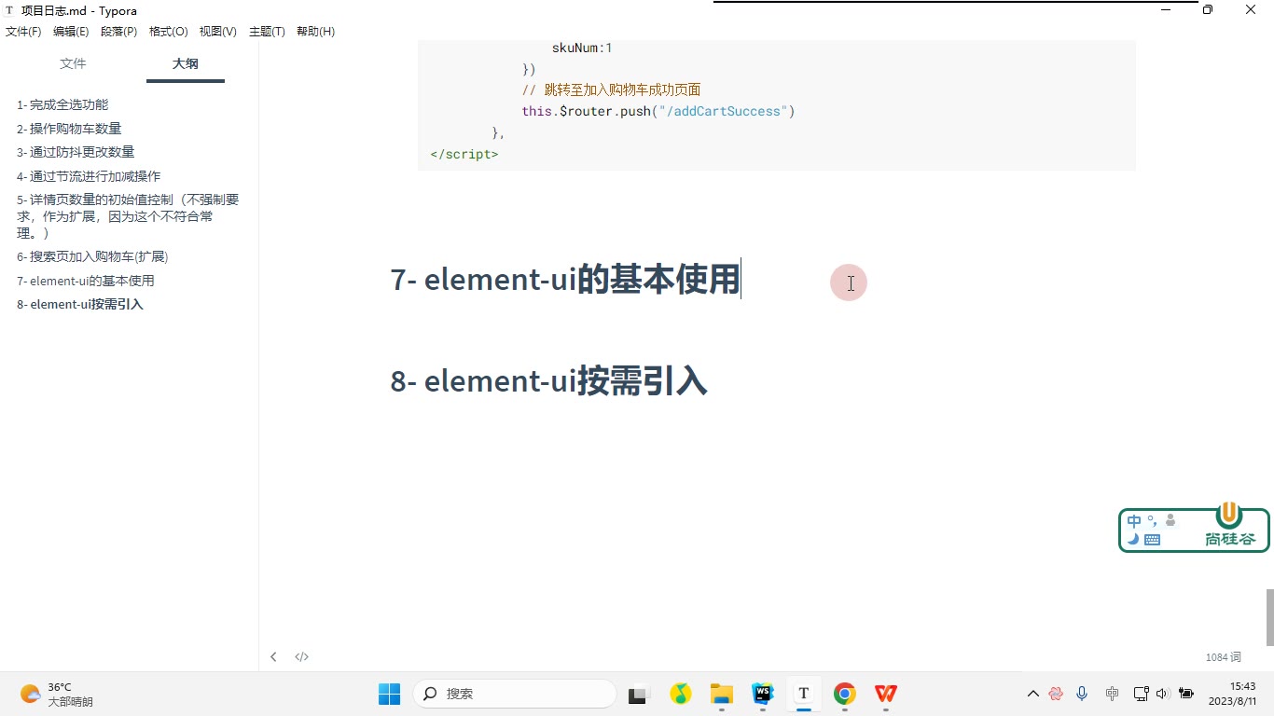Switch to the 文件 sidebar tab
The width and height of the screenshot is (1274, 716).
(73, 63)
